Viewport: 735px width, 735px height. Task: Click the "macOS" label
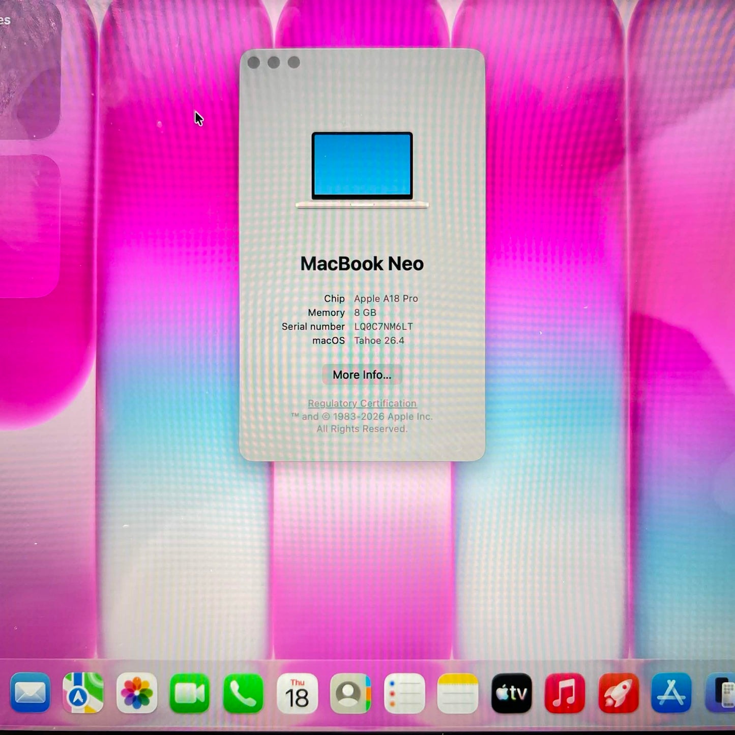[329, 340]
